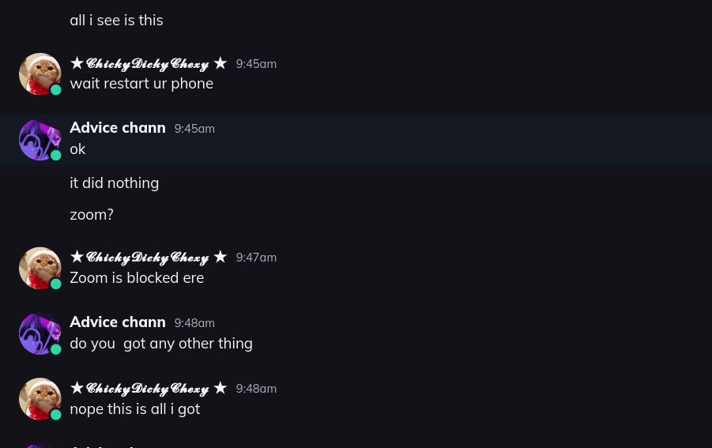Click the purple avatar beside "do you got any other thing"
The image size is (712, 448).
point(40,333)
